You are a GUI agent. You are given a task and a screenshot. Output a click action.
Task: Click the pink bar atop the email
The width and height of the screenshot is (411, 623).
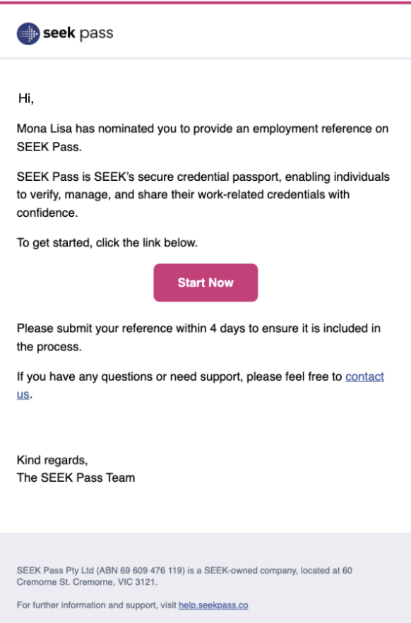(205, 2)
